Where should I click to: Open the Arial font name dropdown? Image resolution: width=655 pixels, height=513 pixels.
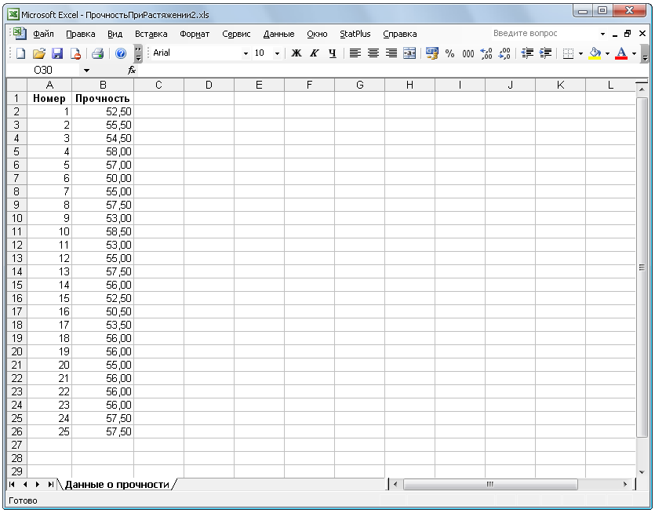[x=246, y=53]
